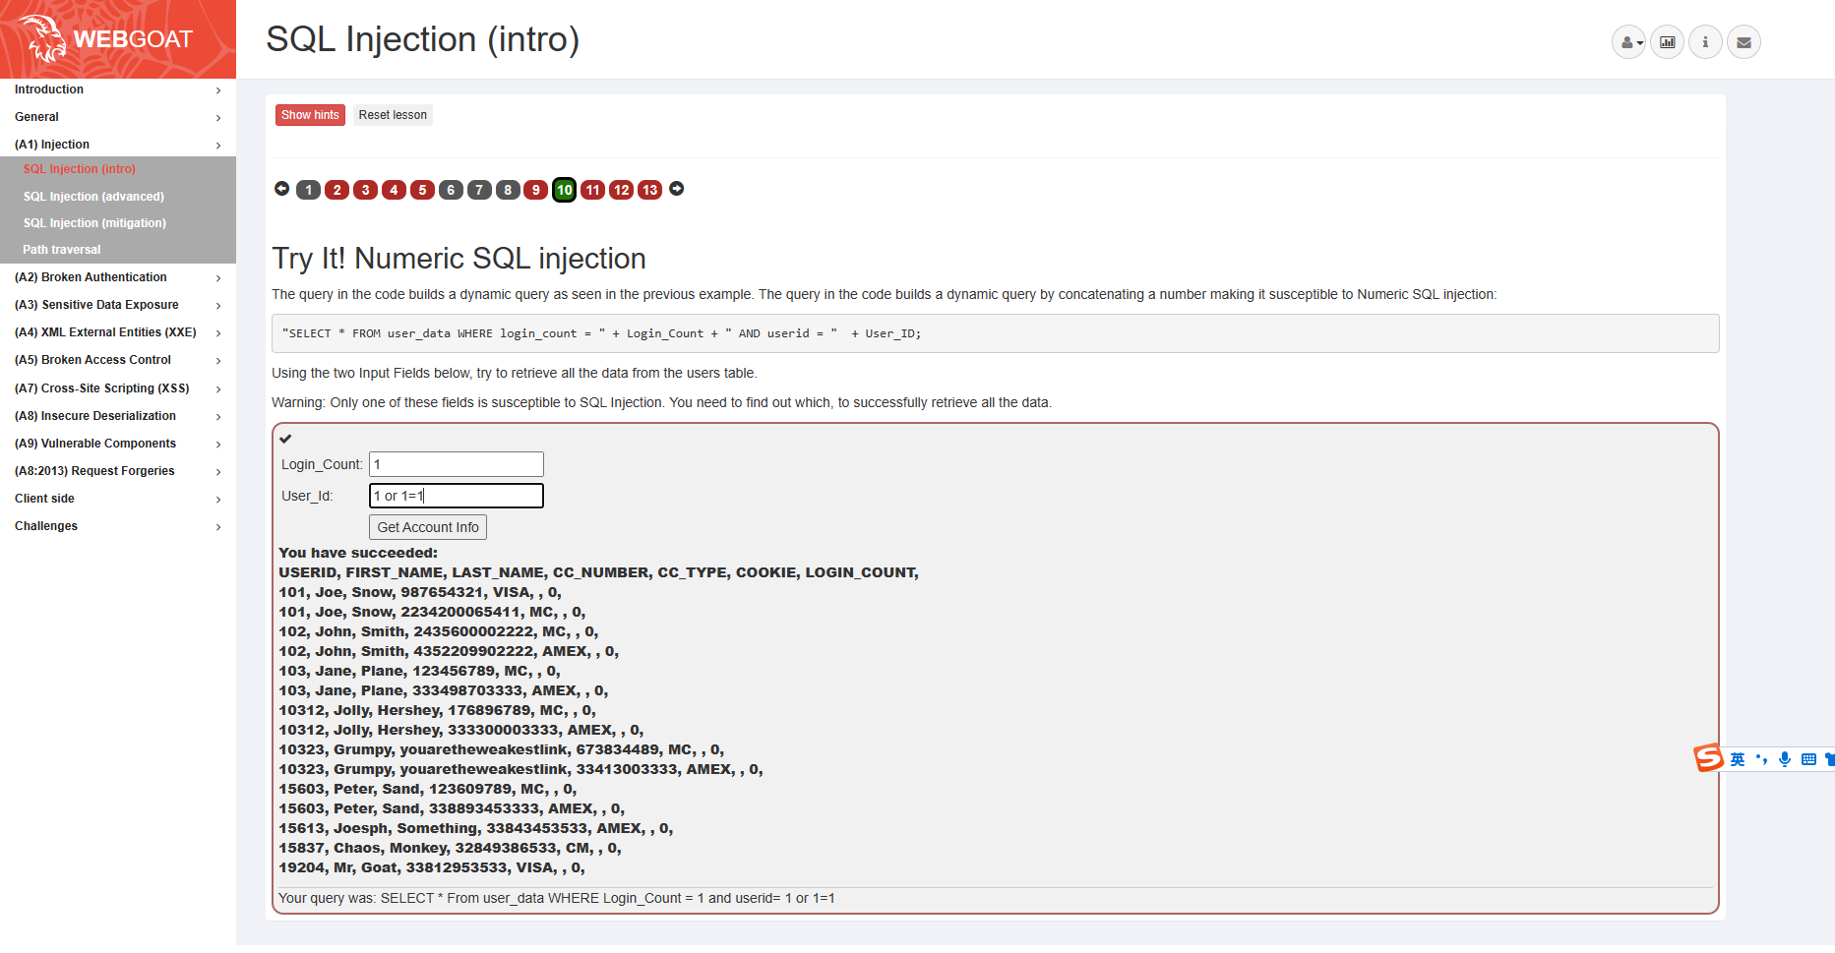
Task: Go to lesson page 3
Action: 365,190
